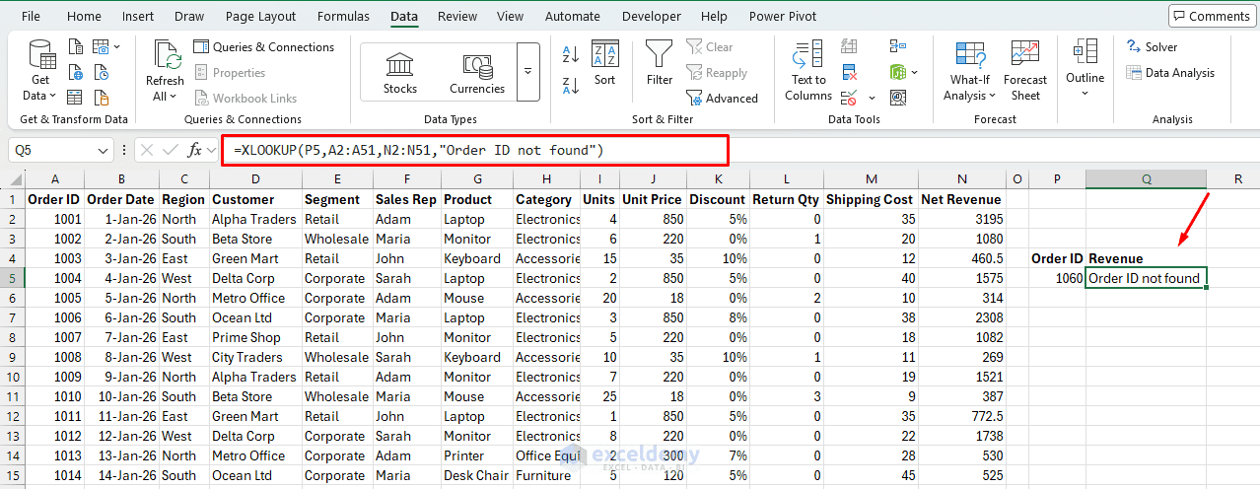Screen dimensions: 1260x489
Task: Open the Developer tab
Action: tap(651, 16)
